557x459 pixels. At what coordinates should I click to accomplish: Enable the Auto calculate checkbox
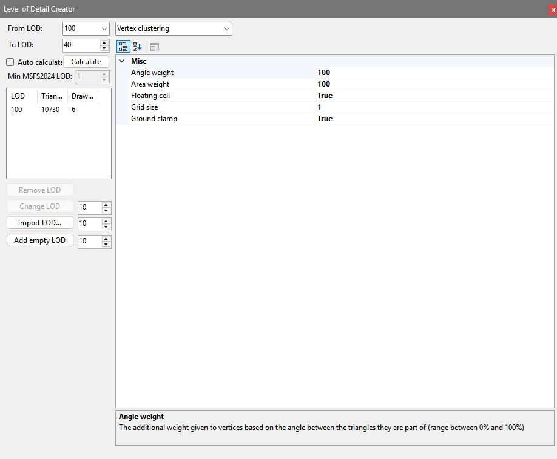[10, 62]
